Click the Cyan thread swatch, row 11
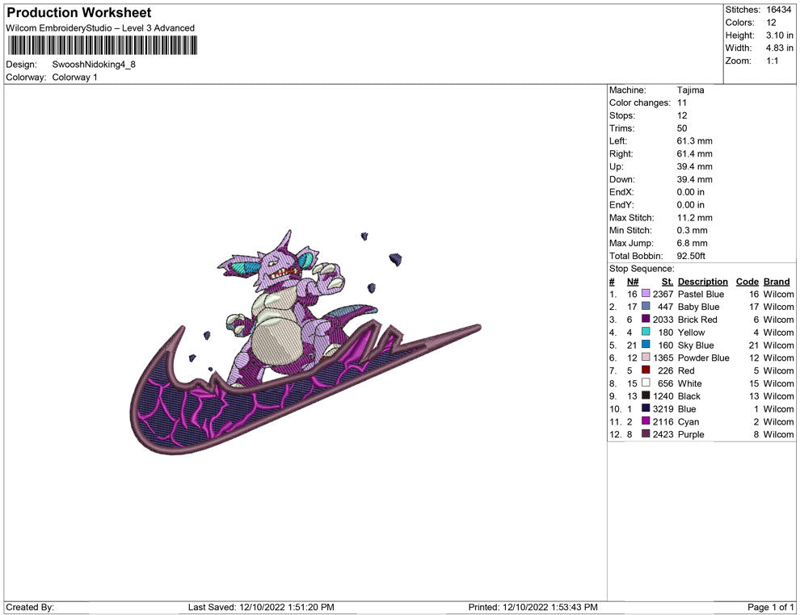Screen dimensions: 800x615 646,420
